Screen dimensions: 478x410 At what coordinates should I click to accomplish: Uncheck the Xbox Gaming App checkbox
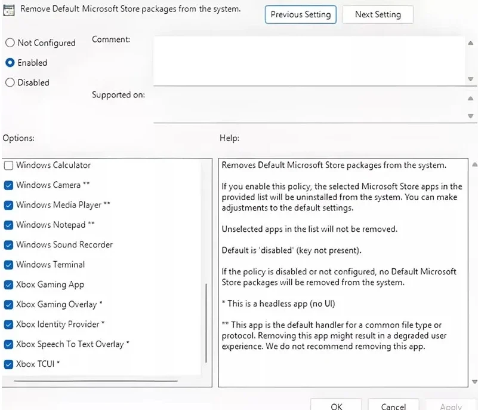pos(8,285)
